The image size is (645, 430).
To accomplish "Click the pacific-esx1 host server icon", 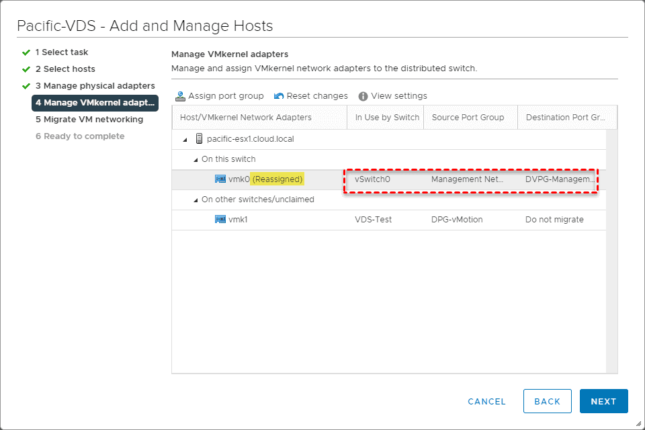I will point(199,139).
